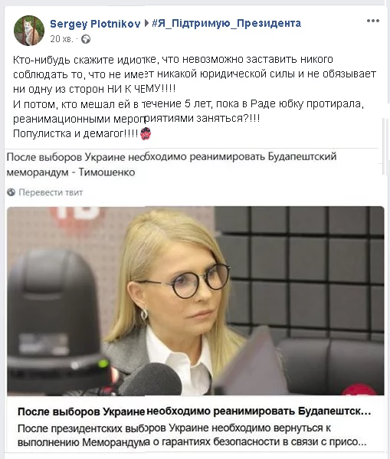Viewport: 390px width, 459px height.
Task: Open the three-dot post options menu
Action: click(372, 21)
